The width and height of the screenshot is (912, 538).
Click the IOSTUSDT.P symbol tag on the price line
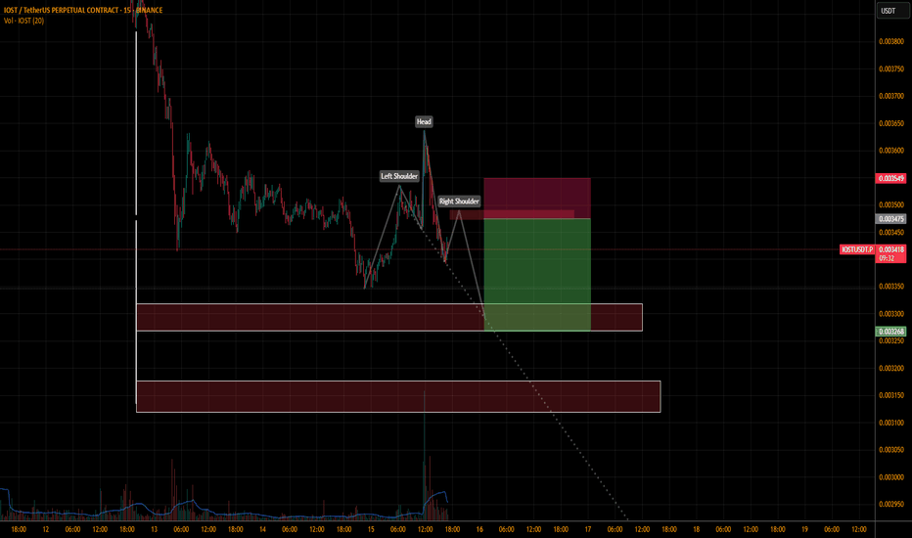click(857, 249)
